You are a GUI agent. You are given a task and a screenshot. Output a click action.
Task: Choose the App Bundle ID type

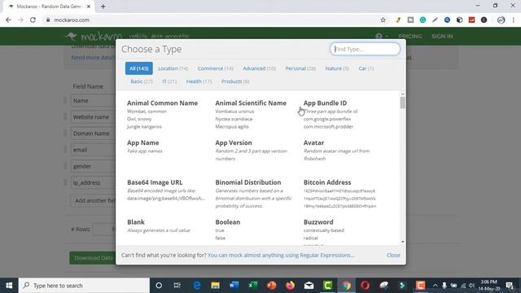[x=325, y=103]
